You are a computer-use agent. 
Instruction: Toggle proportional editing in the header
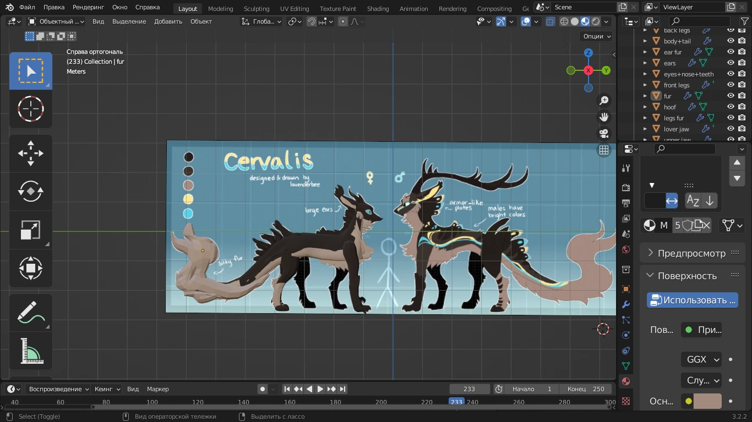pos(344,21)
